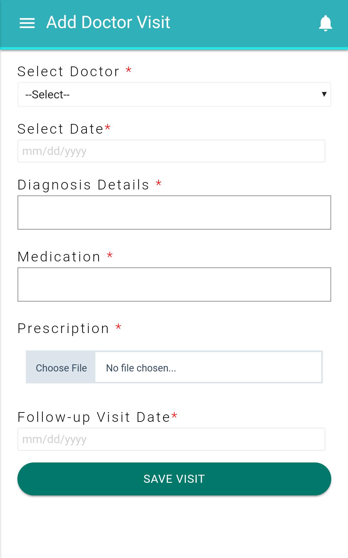Image resolution: width=348 pixels, height=558 pixels.
Task: Click the No file chosen field
Action: pos(208,367)
